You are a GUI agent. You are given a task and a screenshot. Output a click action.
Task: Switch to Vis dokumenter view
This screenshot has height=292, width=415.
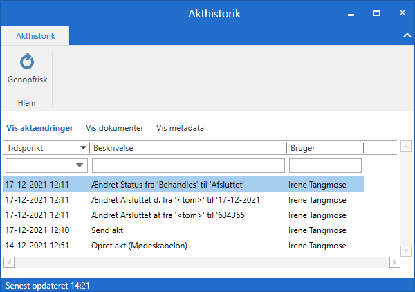point(114,128)
